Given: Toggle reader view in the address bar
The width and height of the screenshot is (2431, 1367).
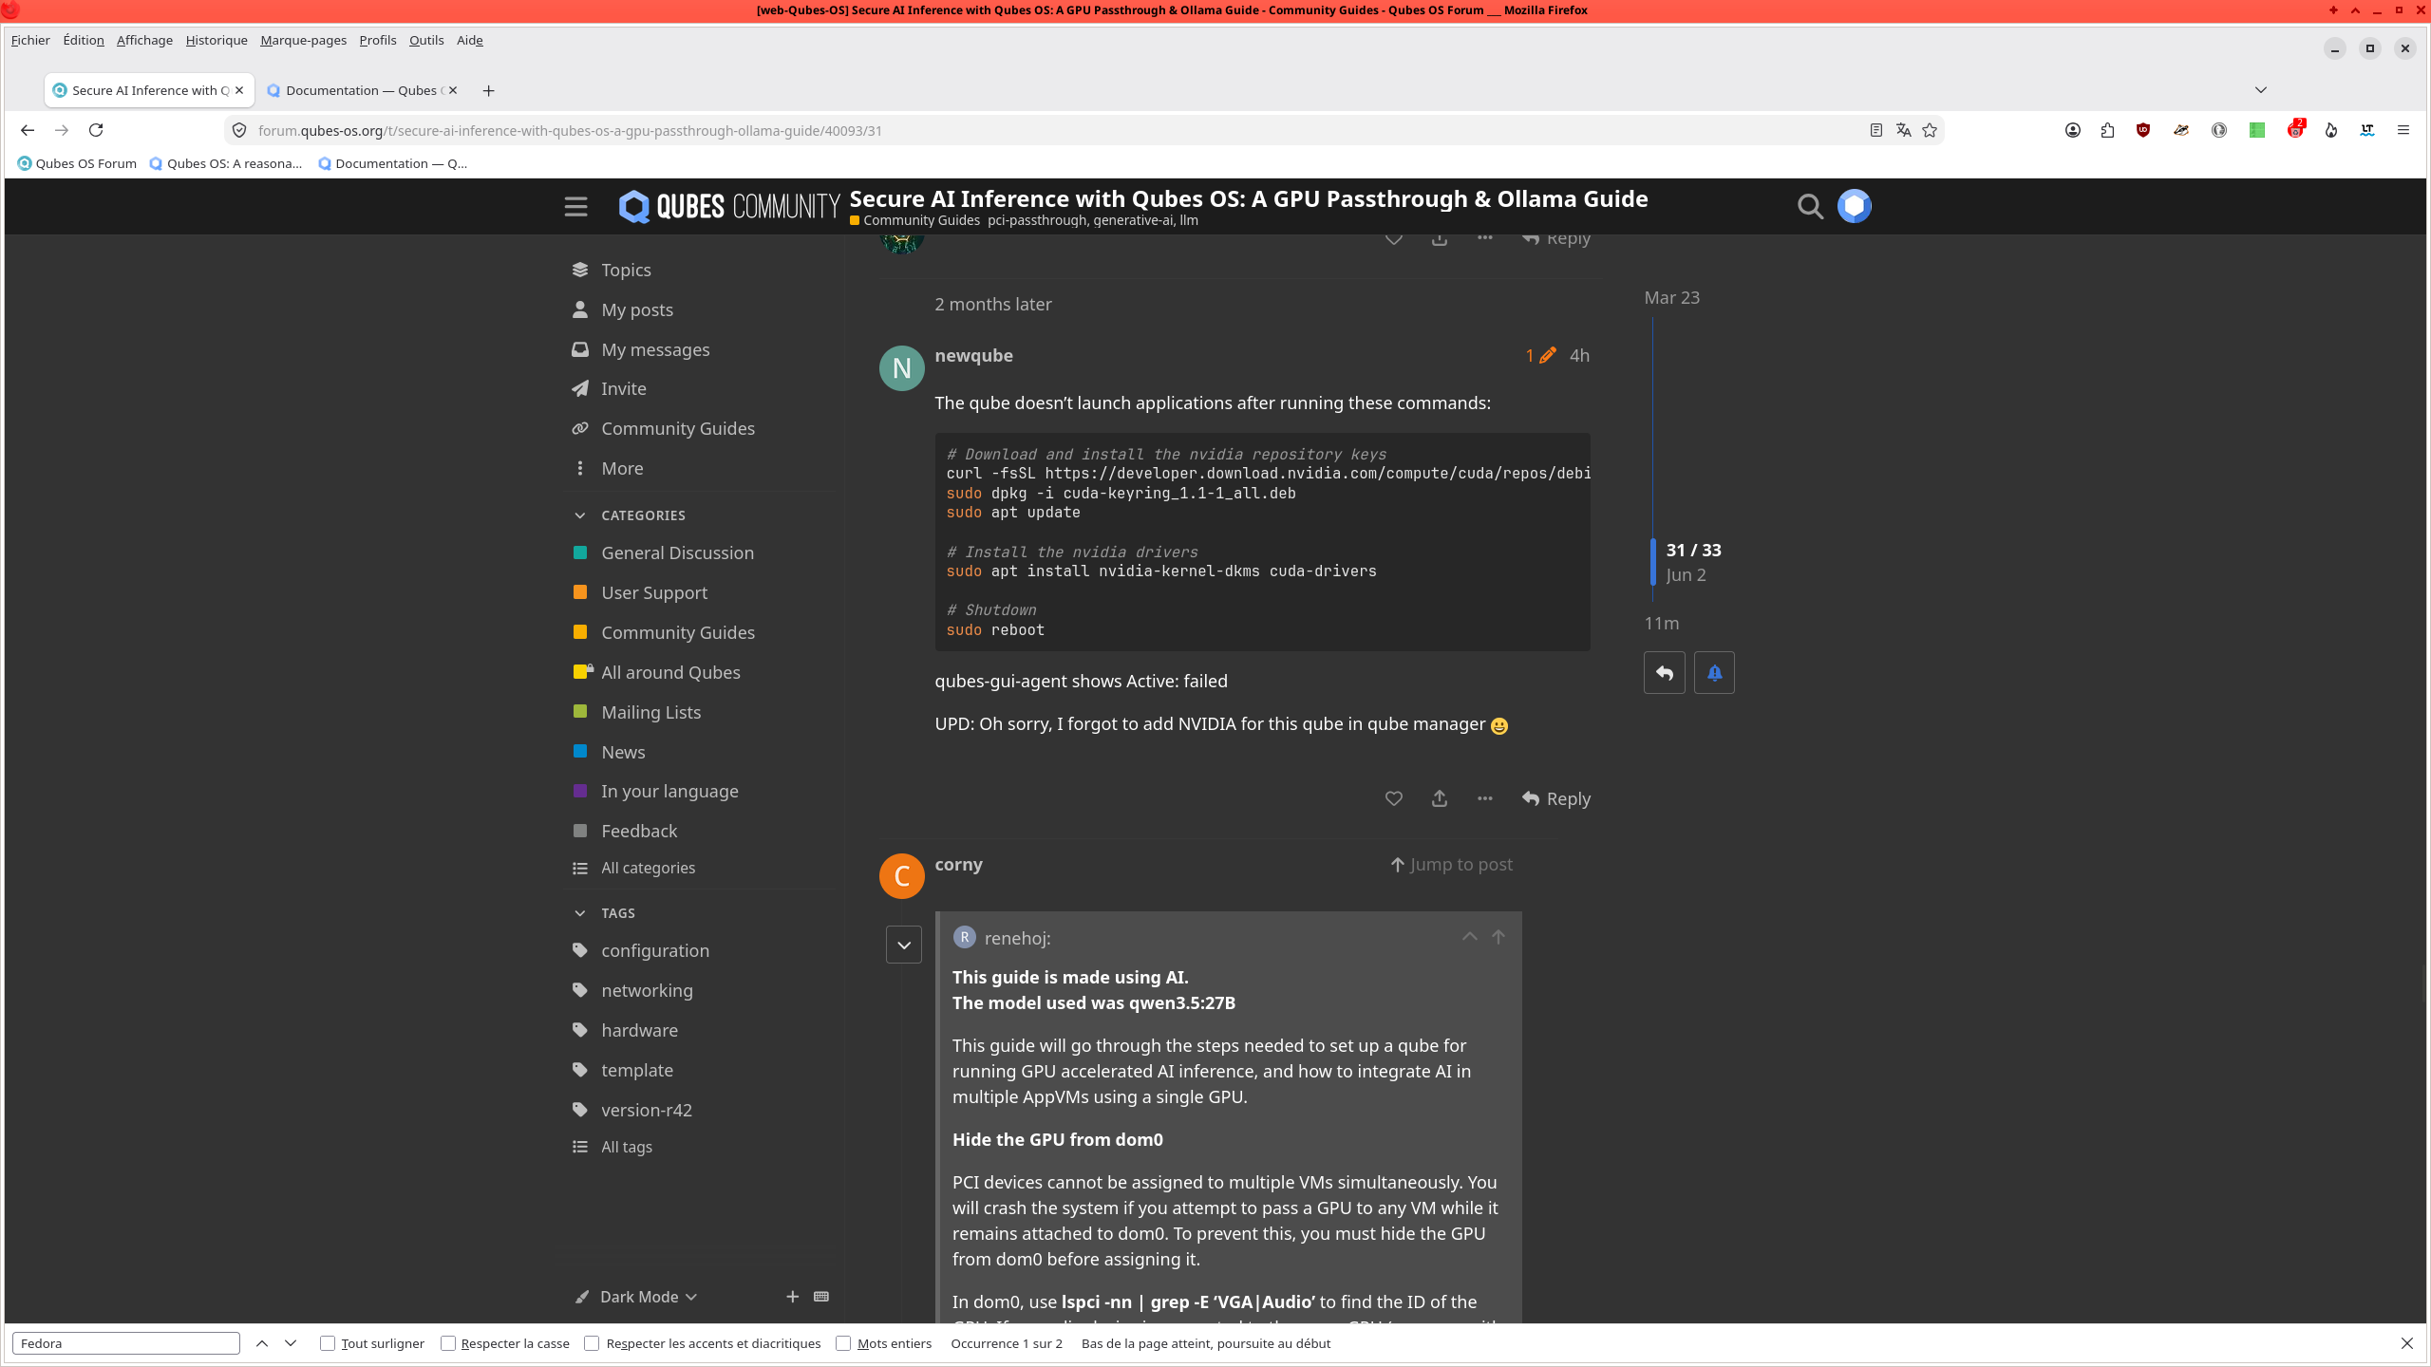Looking at the screenshot, I should click(1875, 130).
